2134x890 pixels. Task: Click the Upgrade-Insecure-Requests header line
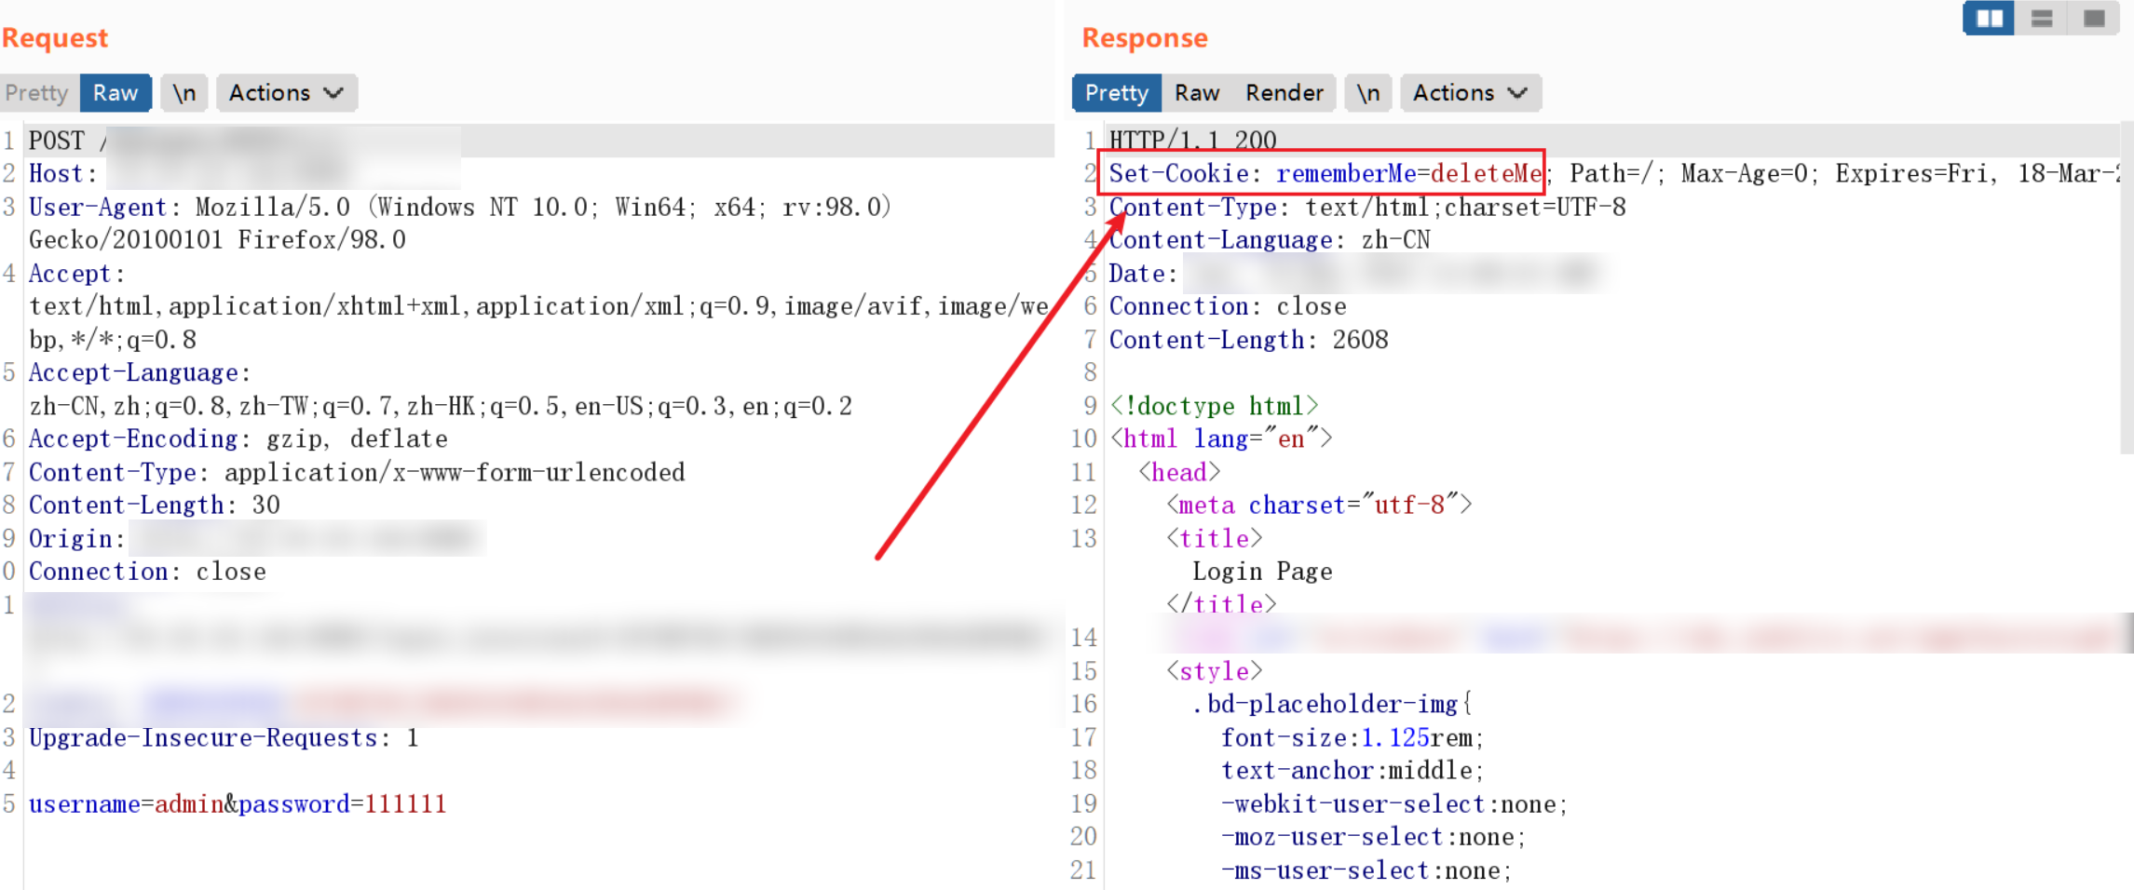pos(224,737)
